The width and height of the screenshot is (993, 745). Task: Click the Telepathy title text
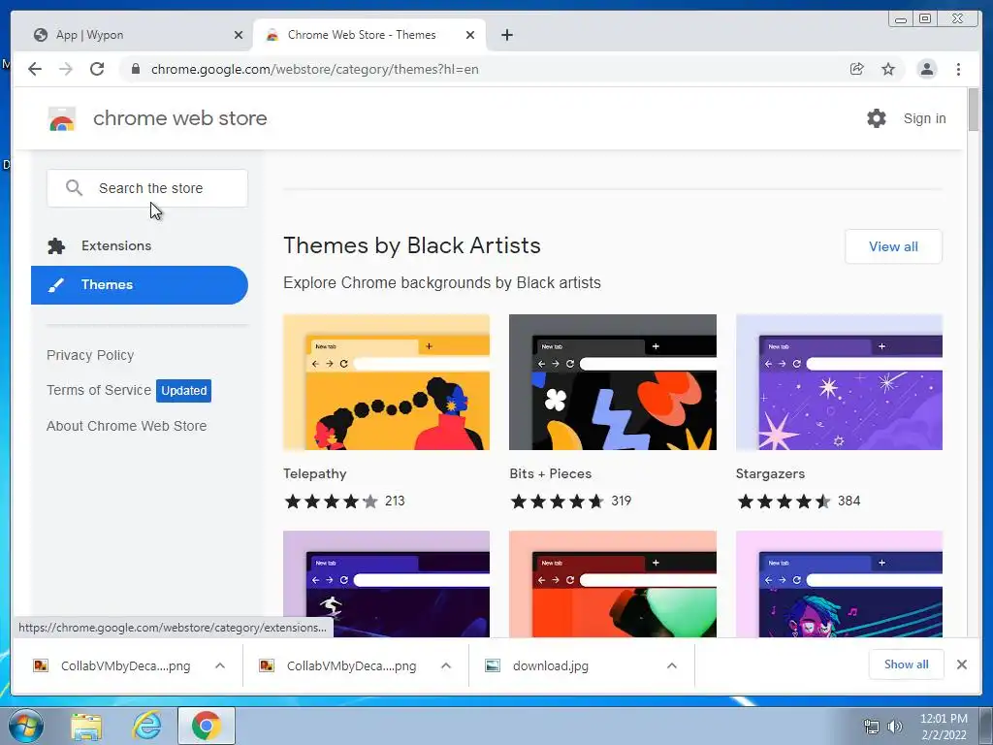point(315,473)
